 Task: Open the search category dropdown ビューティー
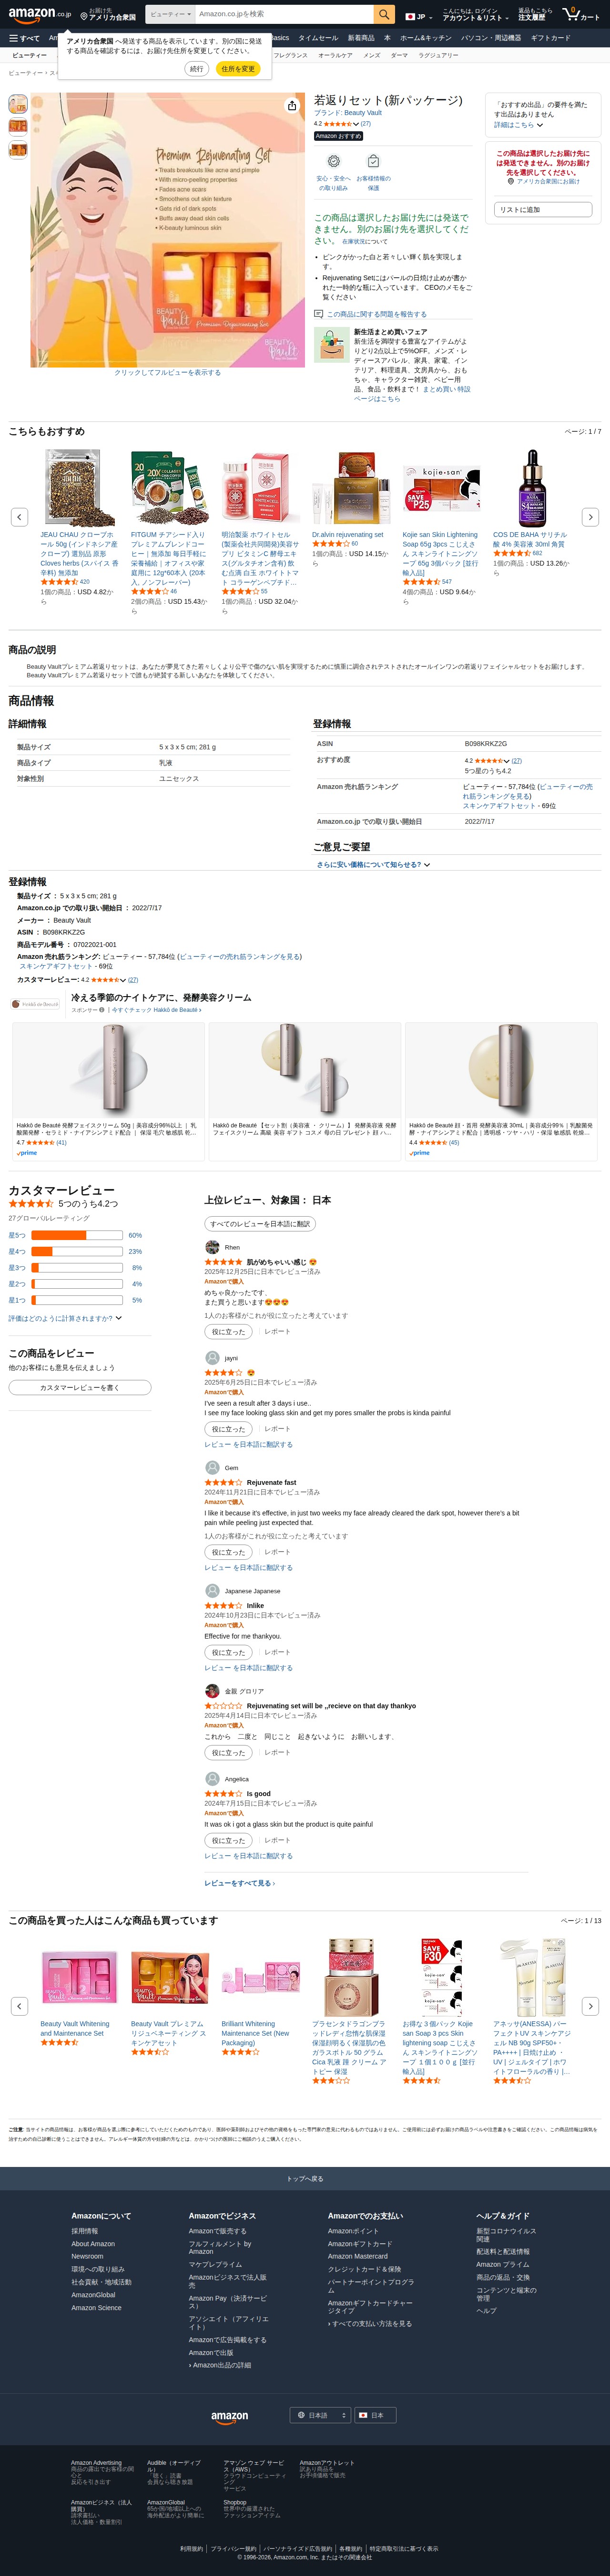click(x=170, y=14)
